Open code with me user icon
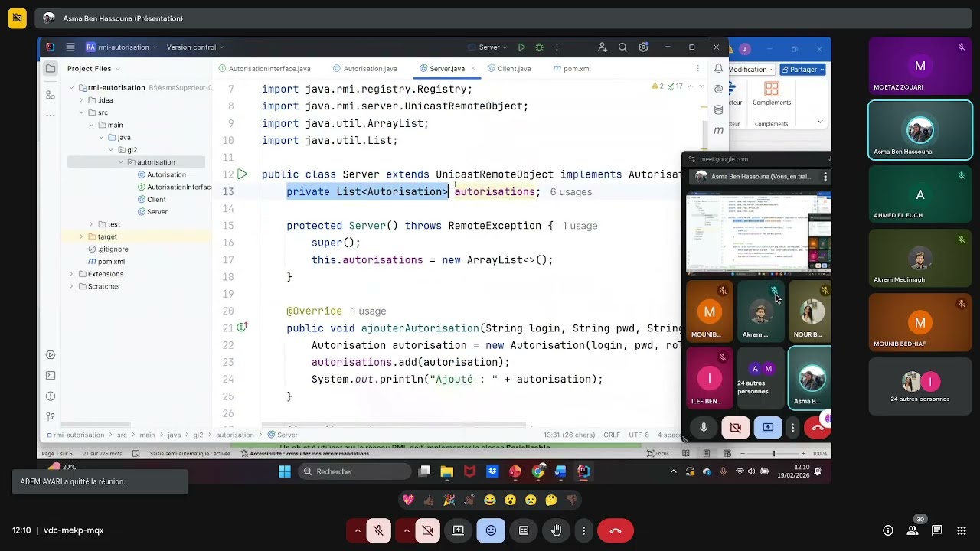Viewport: 980px width, 551px height. pos(603,47)
